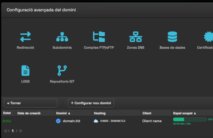This screenshot has height=138, width=213.
Task: Click the cloud icon in Hosting column
Action: click(96, 121)
